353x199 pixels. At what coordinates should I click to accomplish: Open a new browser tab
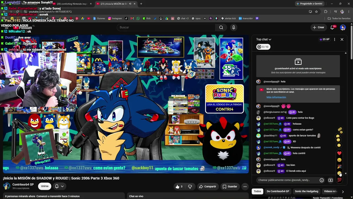(x=141, y=4)
